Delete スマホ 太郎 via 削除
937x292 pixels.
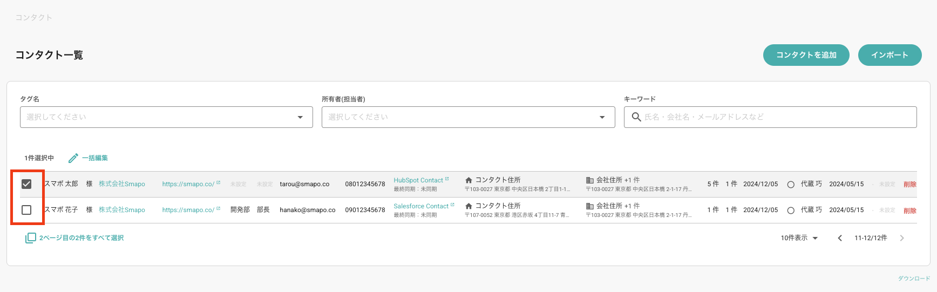pyautogui.click(x=910, y=185)
